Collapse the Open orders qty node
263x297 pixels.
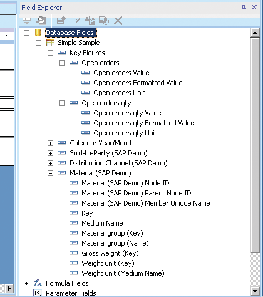[x=62, y=103]
